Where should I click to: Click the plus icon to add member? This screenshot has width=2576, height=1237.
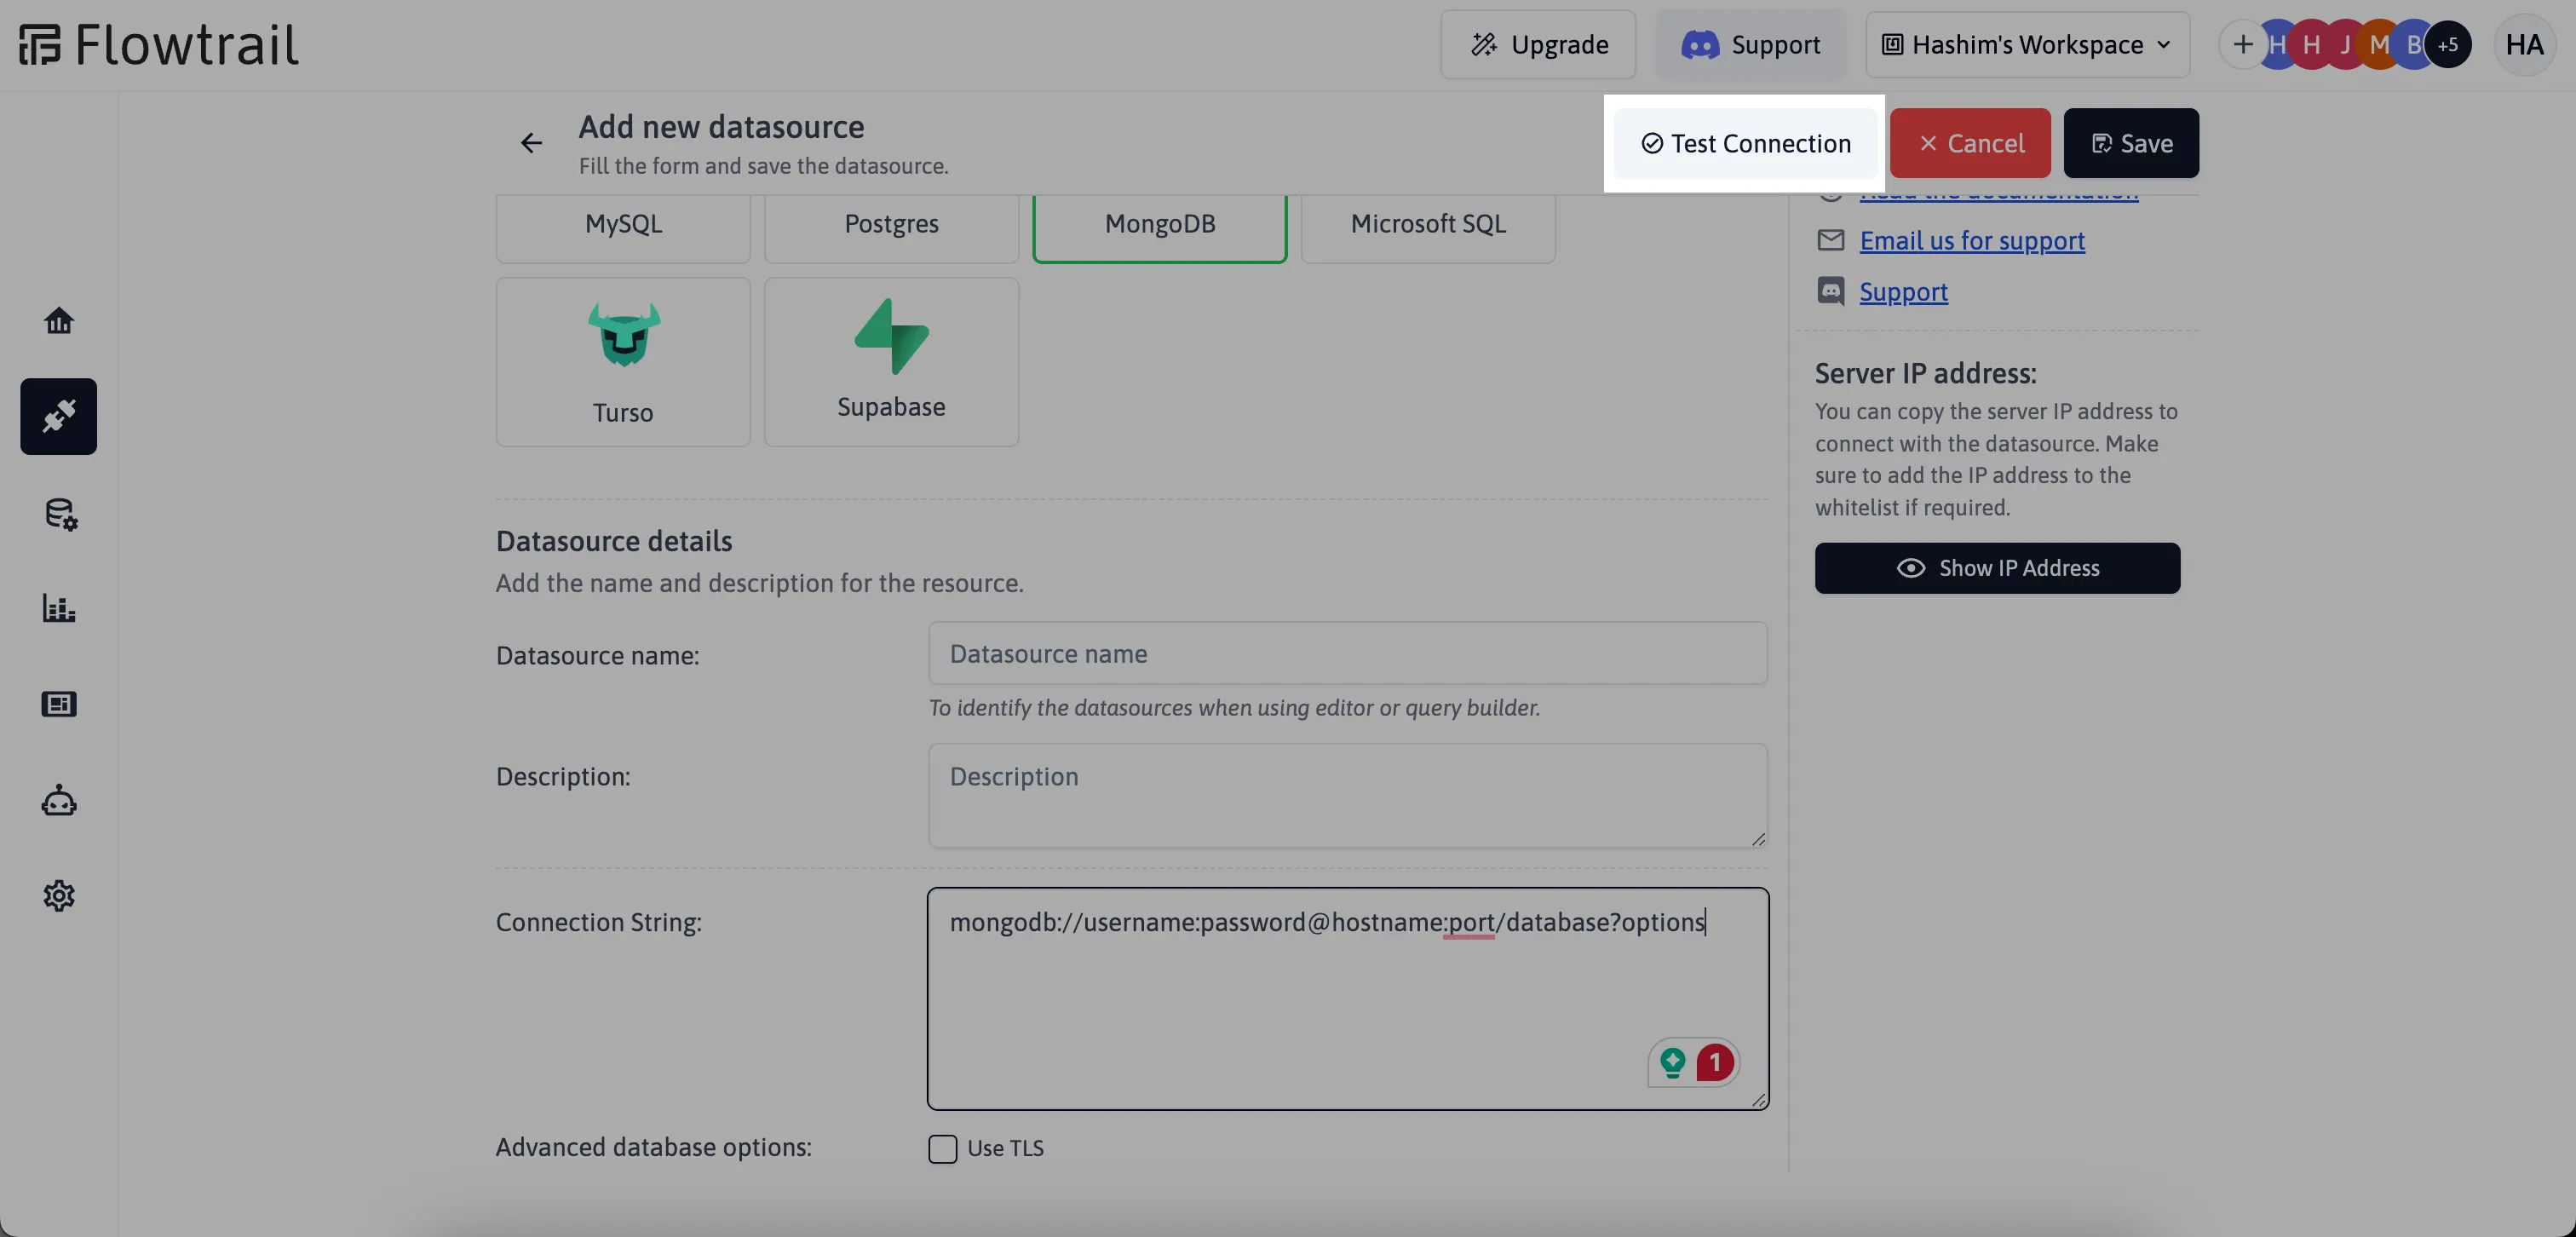click(x=2243, y=45)
